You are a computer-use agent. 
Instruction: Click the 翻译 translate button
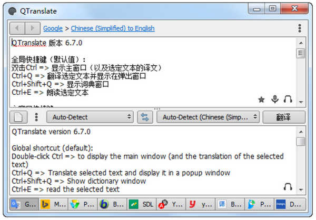point(284,117)
